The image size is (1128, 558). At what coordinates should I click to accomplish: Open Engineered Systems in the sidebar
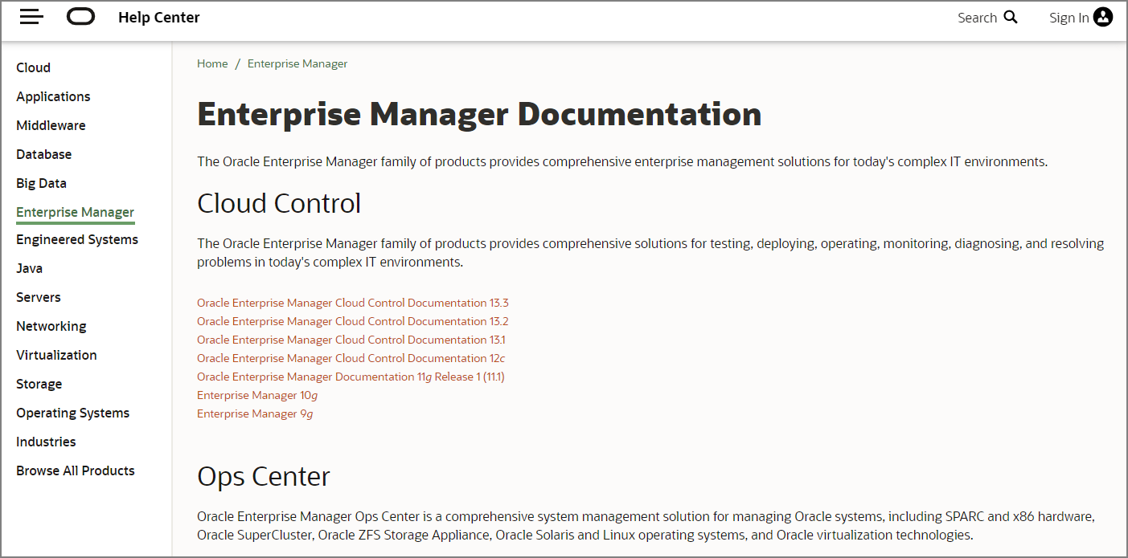(77, 239)
